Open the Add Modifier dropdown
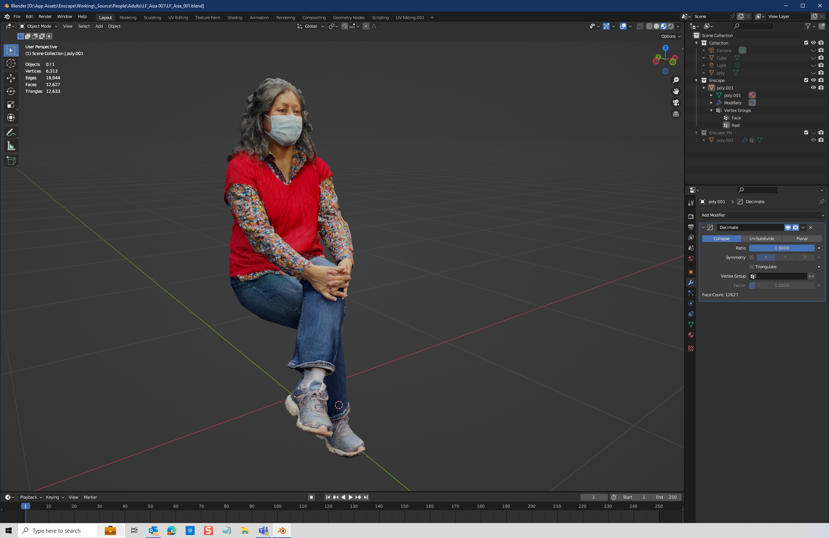 (x=762, y=215)
